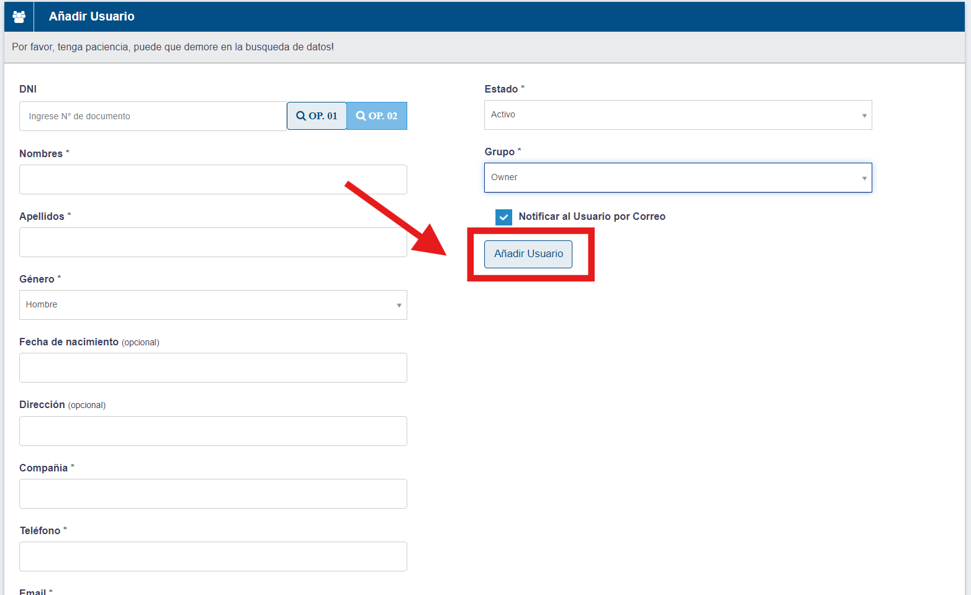This screenshot has height=595, width=971.
Task: Click the Fecha de nacimiento field
Action: (x=213, y=368)
